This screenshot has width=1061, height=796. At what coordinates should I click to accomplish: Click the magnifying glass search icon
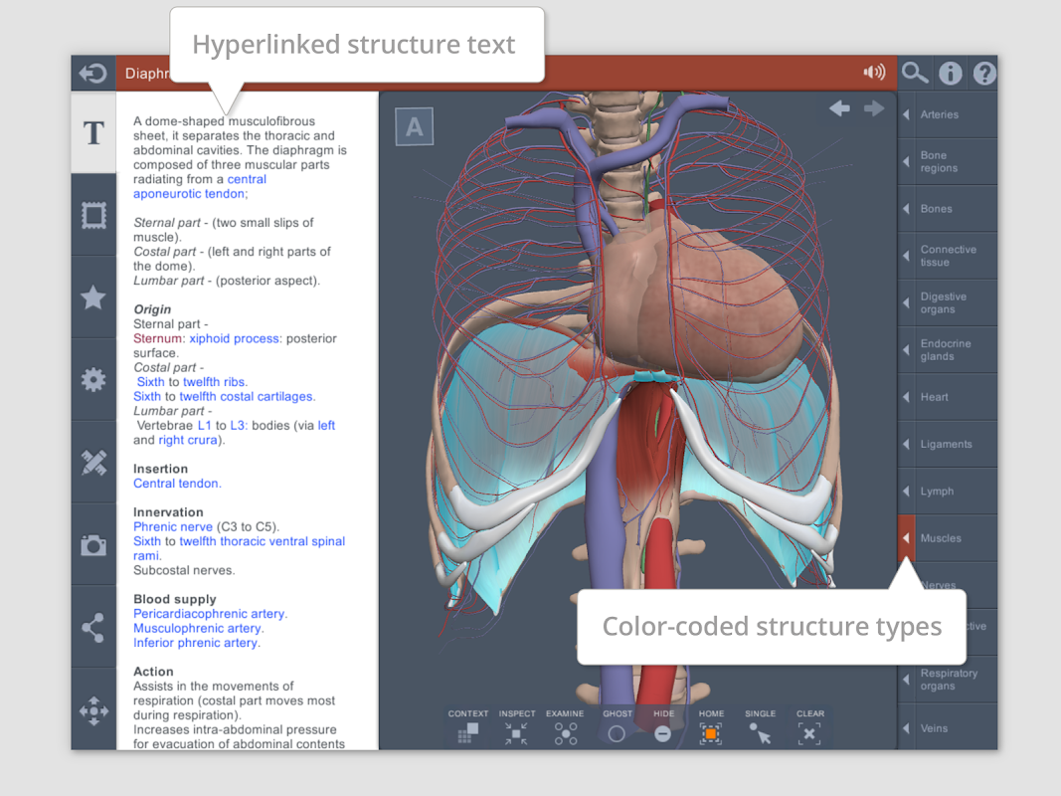point(915,73)
